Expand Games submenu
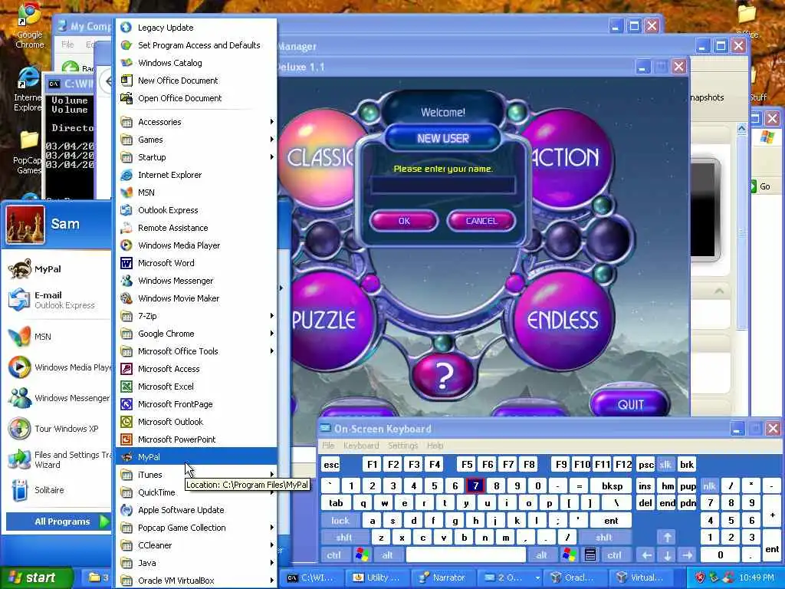Viewport: 785px width, 589px height. pos(196,140)
